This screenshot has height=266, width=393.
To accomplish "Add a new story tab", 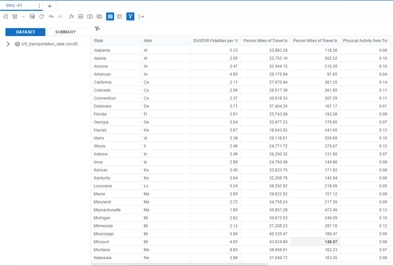I will [50, 6].
